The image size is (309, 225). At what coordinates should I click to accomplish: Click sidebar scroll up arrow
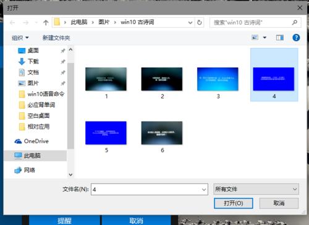point(70,49)
